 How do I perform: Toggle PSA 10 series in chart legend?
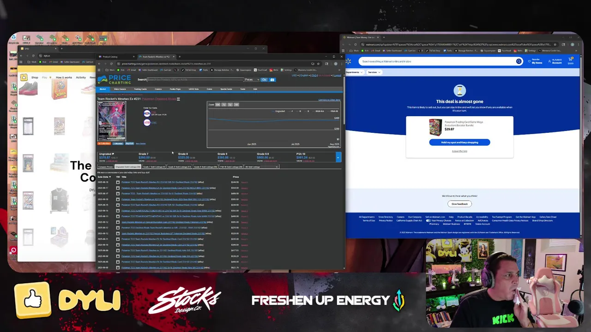pos(333,111)
